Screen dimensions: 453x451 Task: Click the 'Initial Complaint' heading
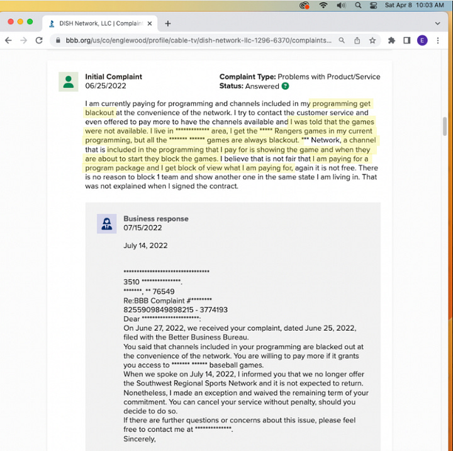click(113, 77)
